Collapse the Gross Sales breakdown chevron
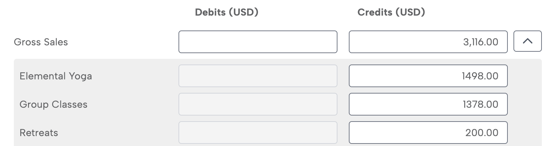This screenshot has height=146, width=555. tap(527, 42)
